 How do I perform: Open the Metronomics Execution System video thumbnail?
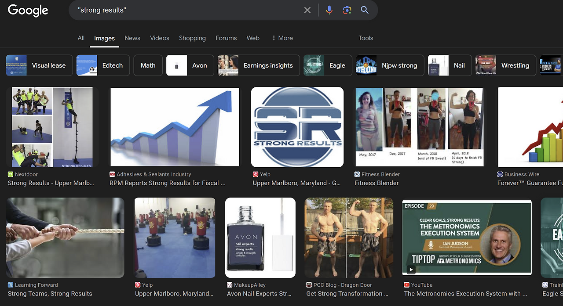point(467,238)
